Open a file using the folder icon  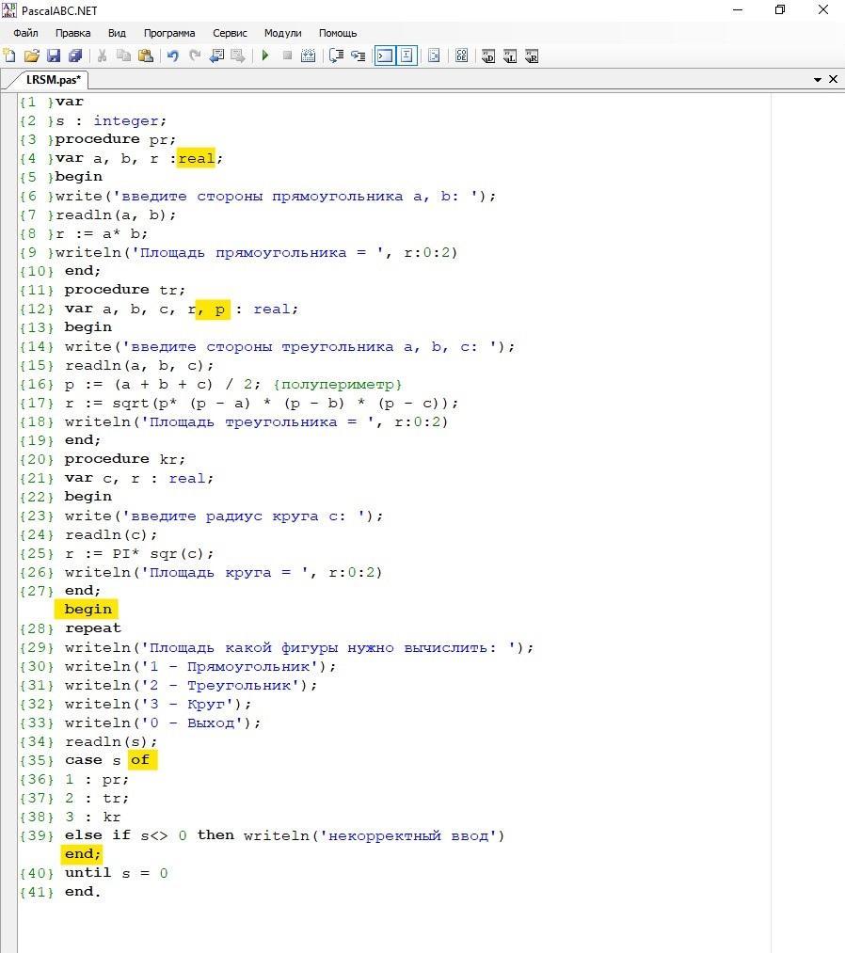coord(32,56)
